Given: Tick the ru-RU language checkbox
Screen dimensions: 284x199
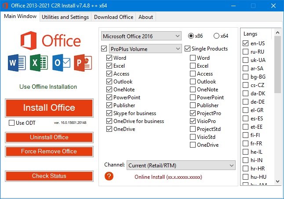Looking at the screenshot, I should [245, 52].
